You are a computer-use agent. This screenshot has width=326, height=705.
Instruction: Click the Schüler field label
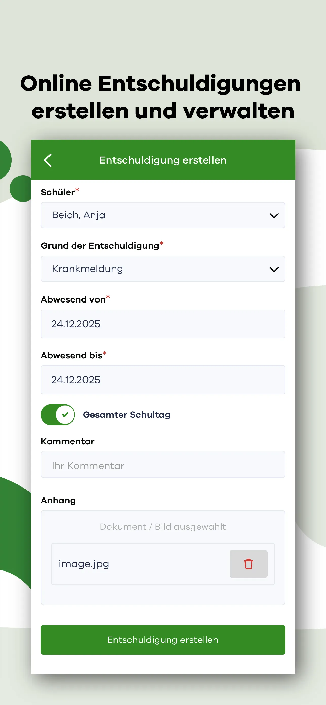[x=58, y=192]
